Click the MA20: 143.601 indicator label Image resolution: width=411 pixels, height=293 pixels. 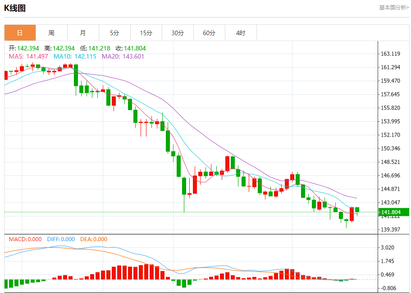tap(123, 56)
